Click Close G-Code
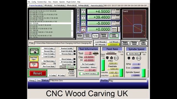The image size is (177, 99). click(x=48, y=54)
